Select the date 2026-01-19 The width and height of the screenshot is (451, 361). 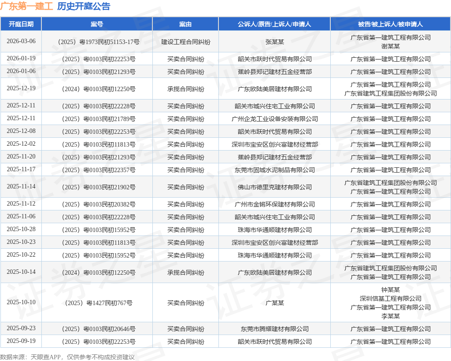coord(21,59)
